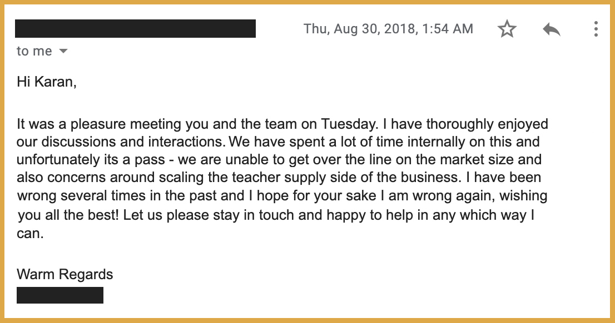Click the 'Warm Regards' sign-off text
The image size is (615, 323).
coord(65,274)
